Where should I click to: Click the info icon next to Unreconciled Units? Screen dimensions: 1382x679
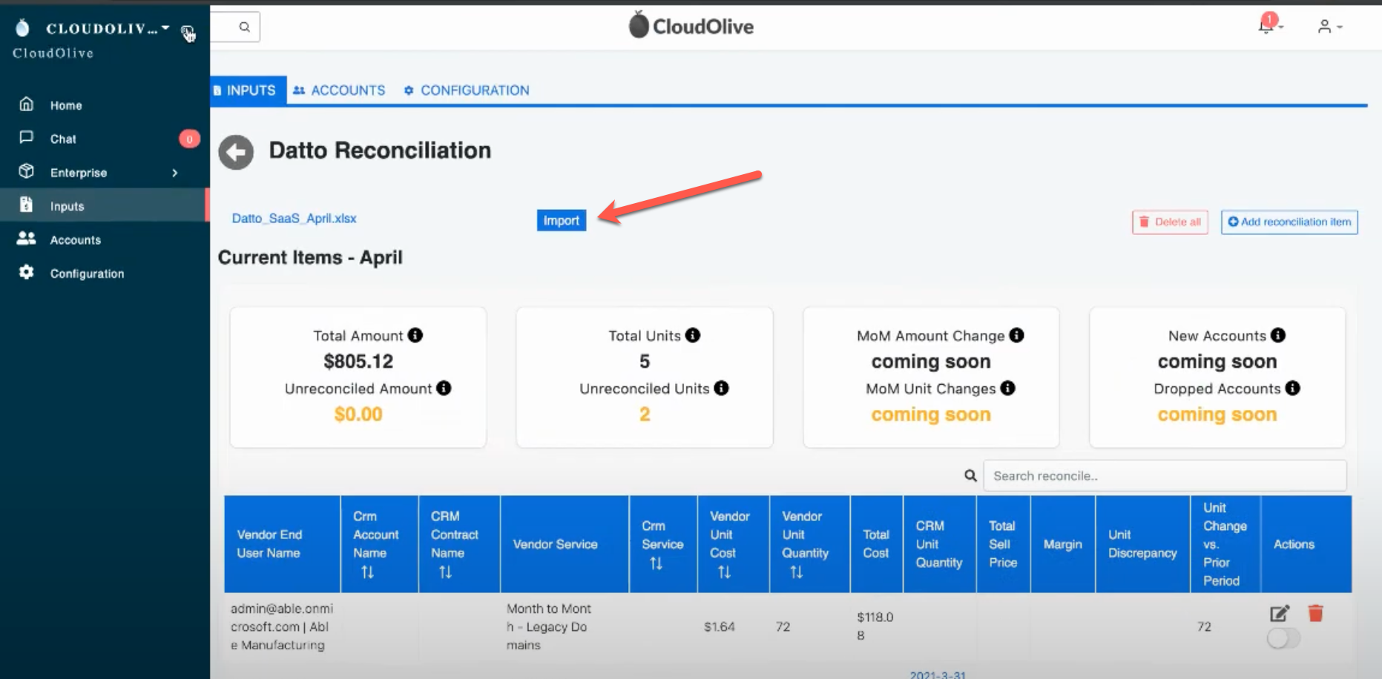tap(721, 388)
